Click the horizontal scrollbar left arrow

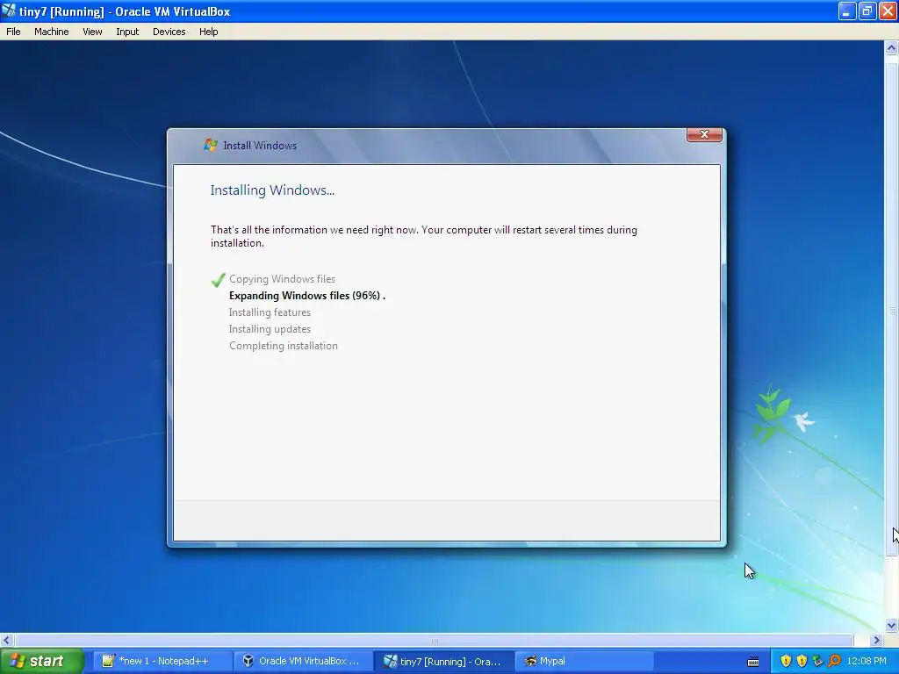7,640
